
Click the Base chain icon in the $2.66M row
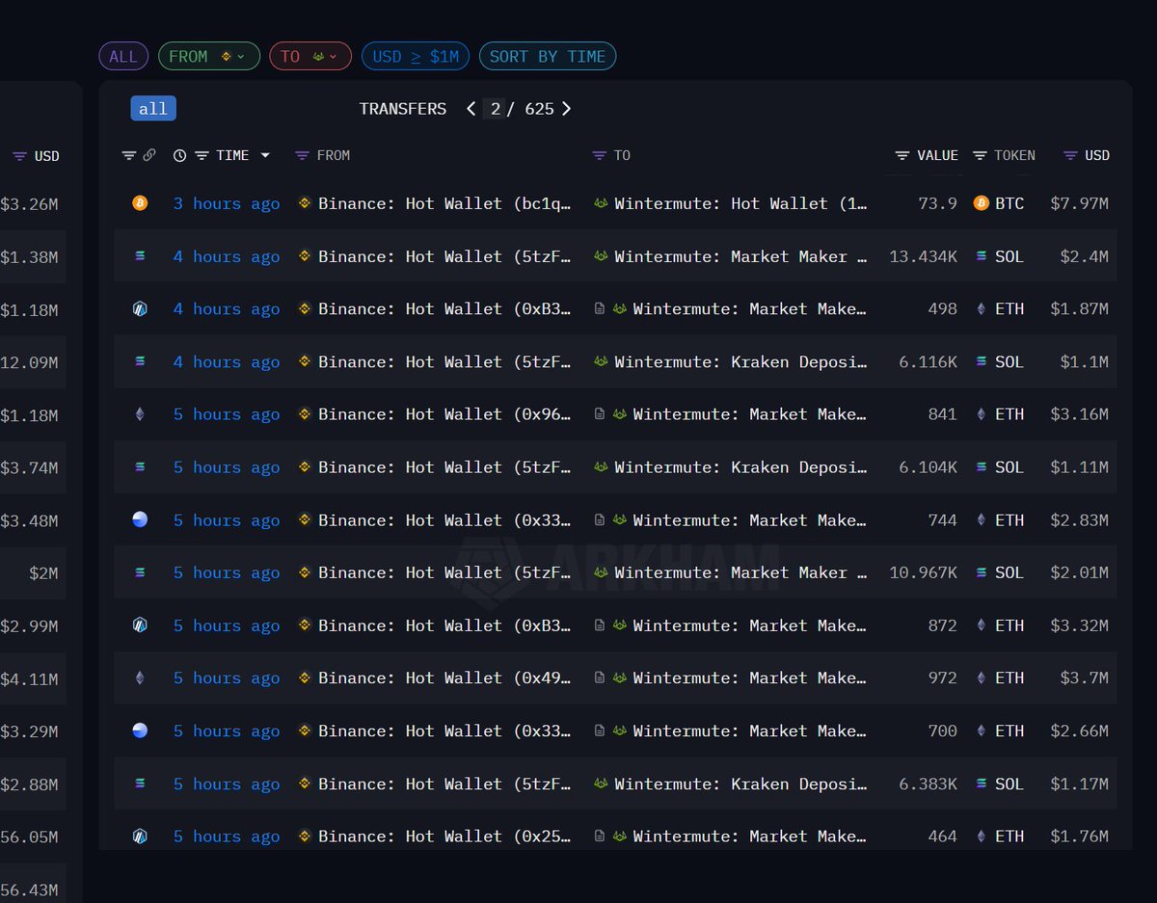coord(140,730)
